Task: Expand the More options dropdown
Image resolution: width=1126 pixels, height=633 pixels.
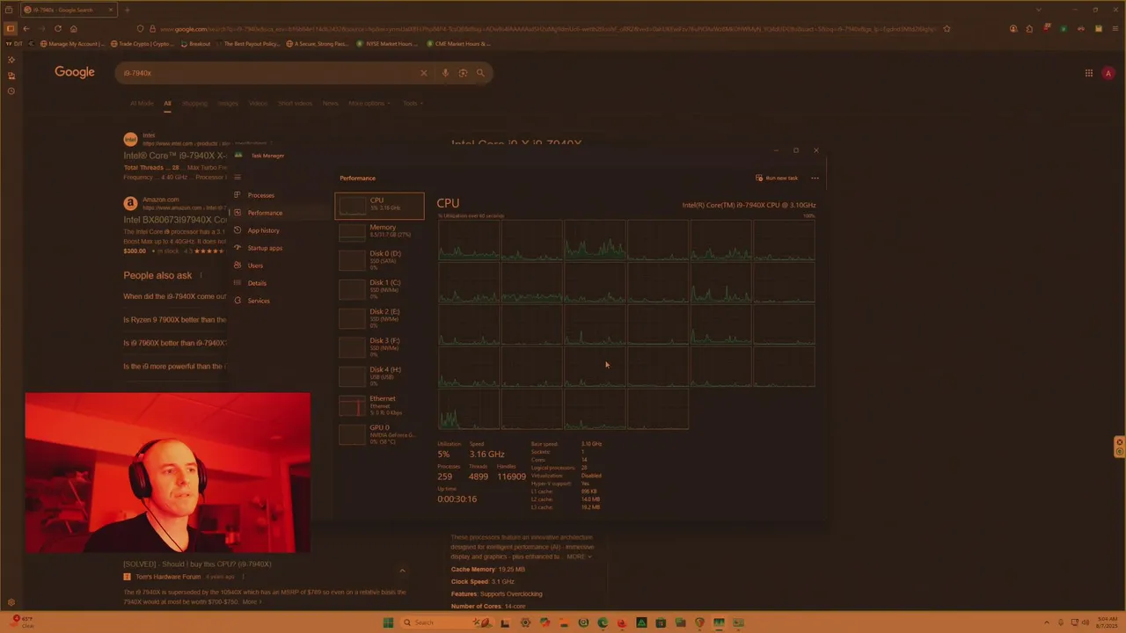Action: pyautogui.click(x=369, y=104)
